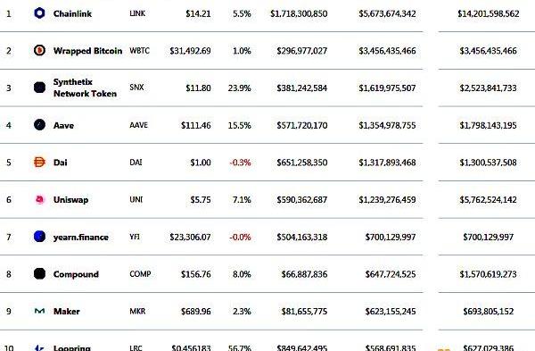Click the blue yearn.finance icon
Viewport: 535px width, 351px height.
[x=39, y=237]
